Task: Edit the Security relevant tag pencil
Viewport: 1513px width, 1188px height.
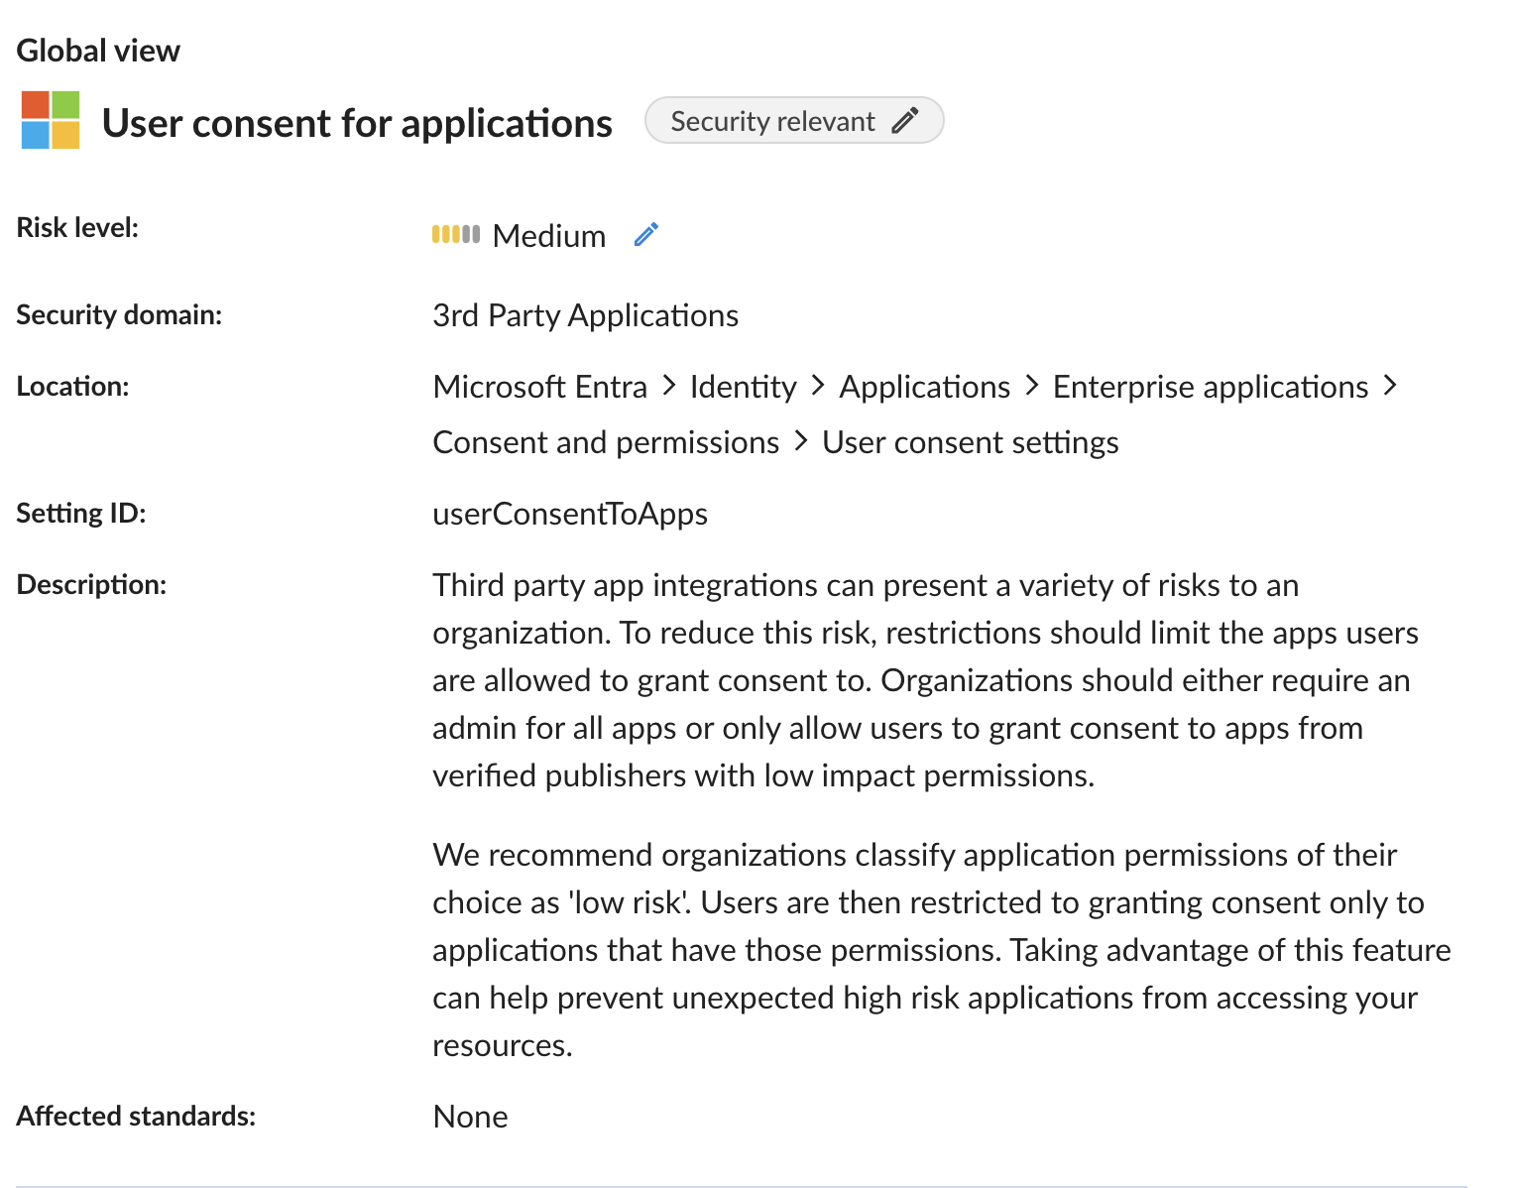Action: pyautogui.click(x=904, y=121)
